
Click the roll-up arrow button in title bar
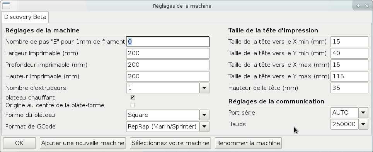click(x=358, y=6)
